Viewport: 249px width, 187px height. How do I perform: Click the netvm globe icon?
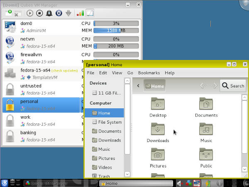point(10,42)
